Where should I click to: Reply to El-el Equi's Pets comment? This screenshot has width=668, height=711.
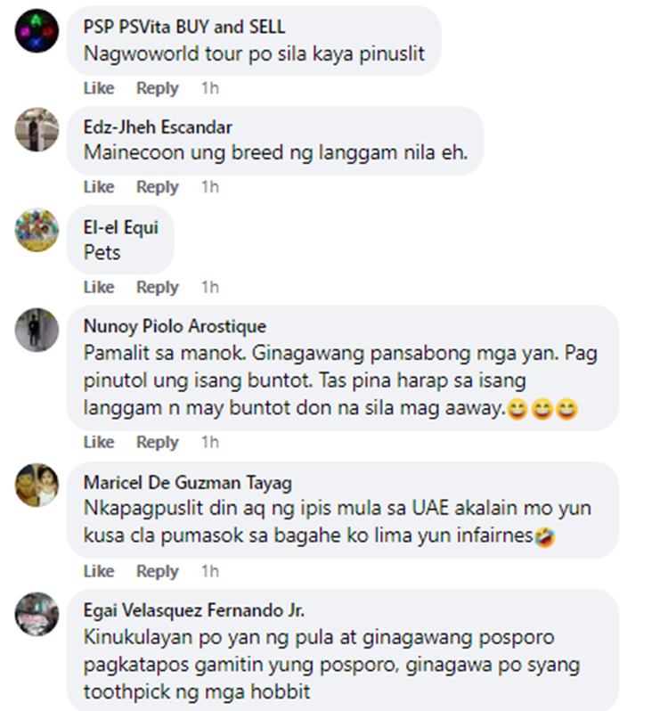(x=158, y=287)
